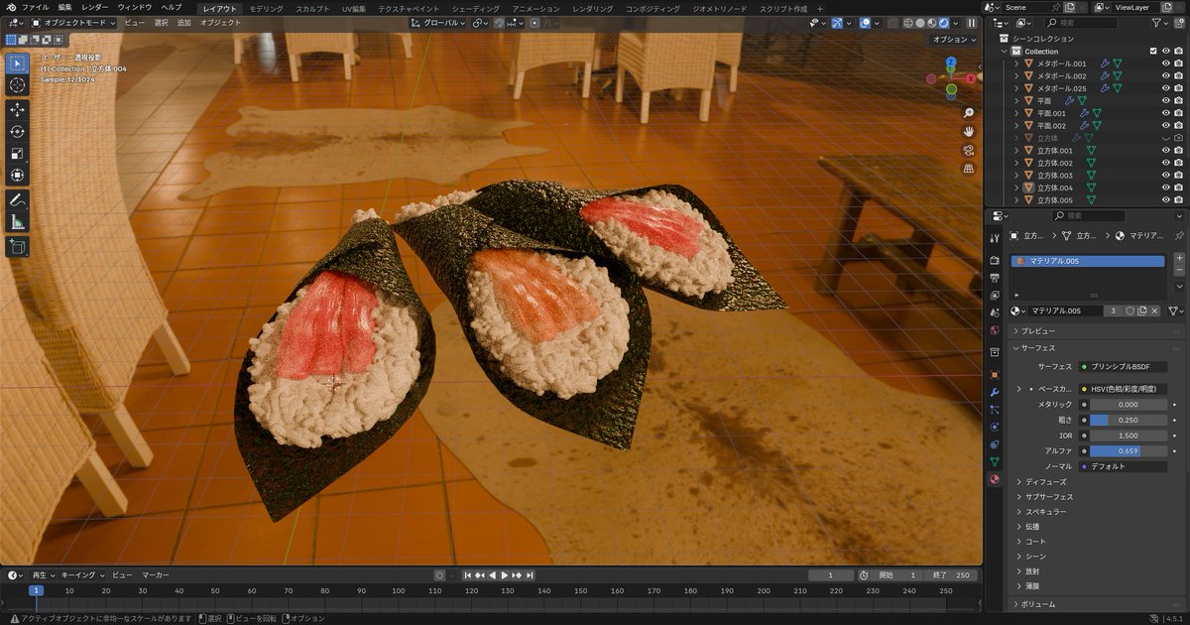
Task: Open the オプション dropdown in viewport
Action: click(x=954, y=40)
